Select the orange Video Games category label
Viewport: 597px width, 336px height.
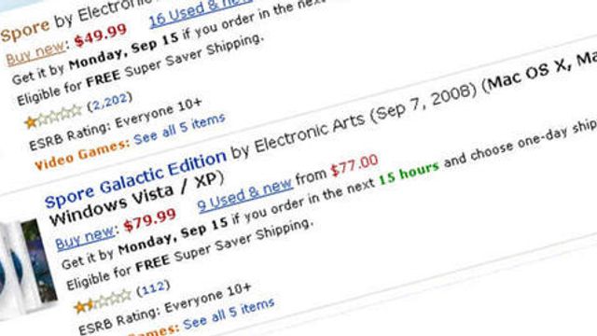pyautogui.click(x=81, y=154)
